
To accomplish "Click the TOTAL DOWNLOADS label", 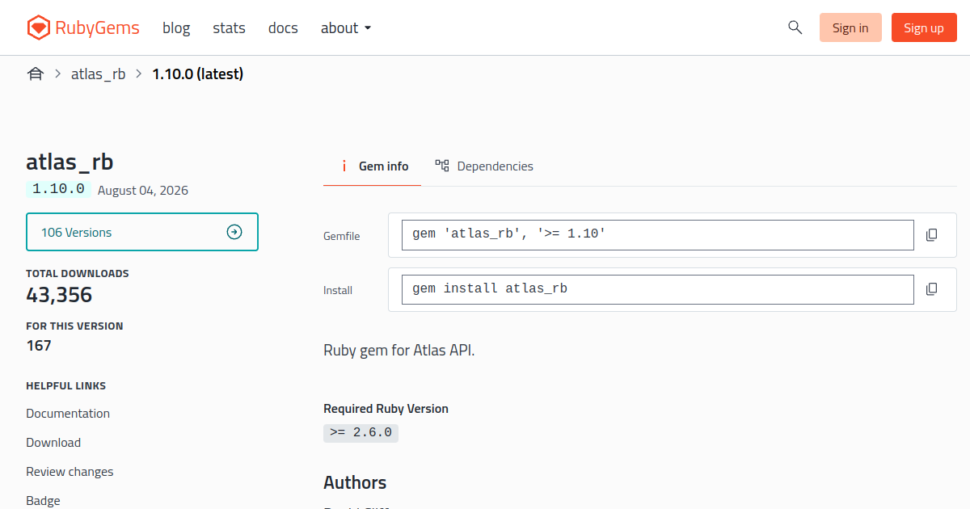I will pyautogui.click(x=78, y=274).
